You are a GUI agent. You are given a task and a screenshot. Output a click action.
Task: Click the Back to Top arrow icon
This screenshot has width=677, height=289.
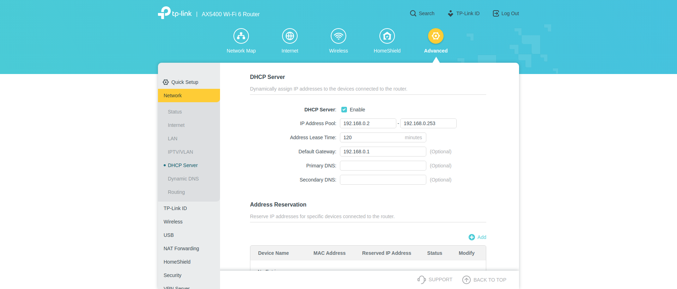466,280
